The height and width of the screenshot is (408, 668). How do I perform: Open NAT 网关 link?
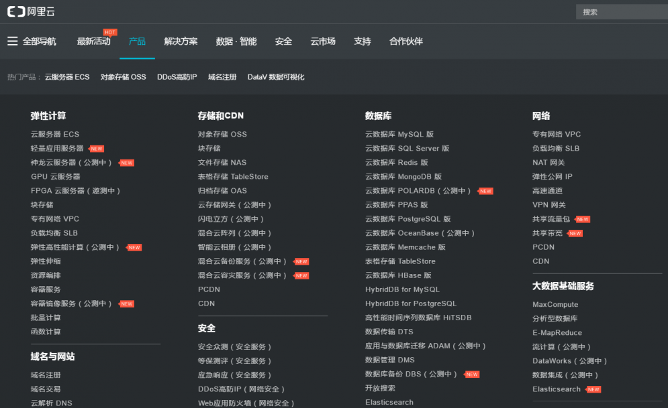click(548, 162)
